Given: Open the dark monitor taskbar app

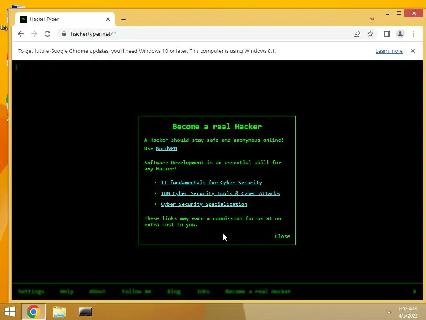Looking at the screenshot, I should click(x=85, y=312).
